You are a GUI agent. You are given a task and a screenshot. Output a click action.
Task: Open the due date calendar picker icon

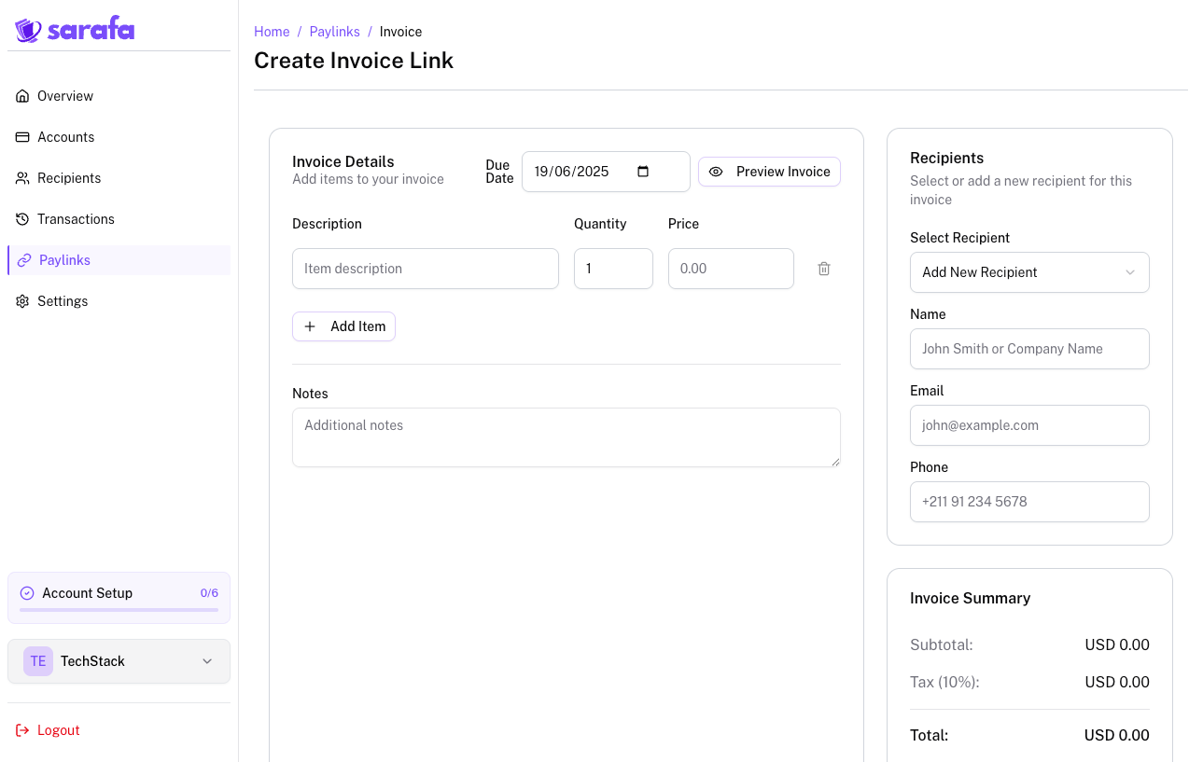(x=643, y=172)
